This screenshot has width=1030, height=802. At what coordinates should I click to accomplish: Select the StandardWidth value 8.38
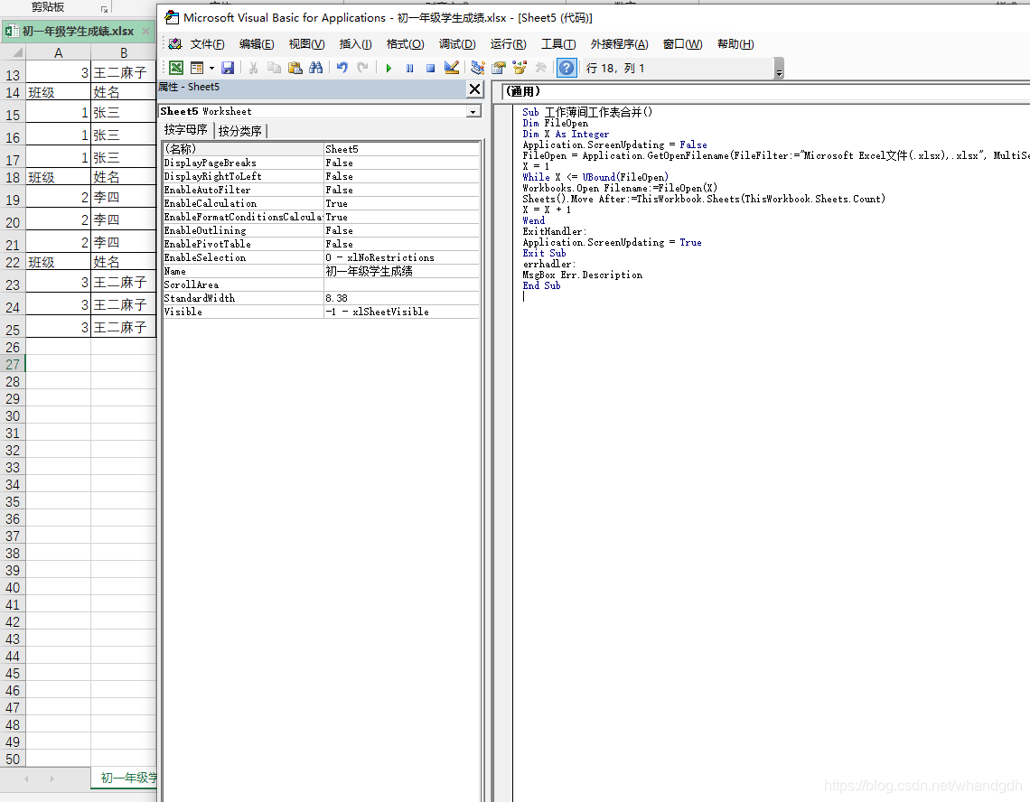(402, 298)
